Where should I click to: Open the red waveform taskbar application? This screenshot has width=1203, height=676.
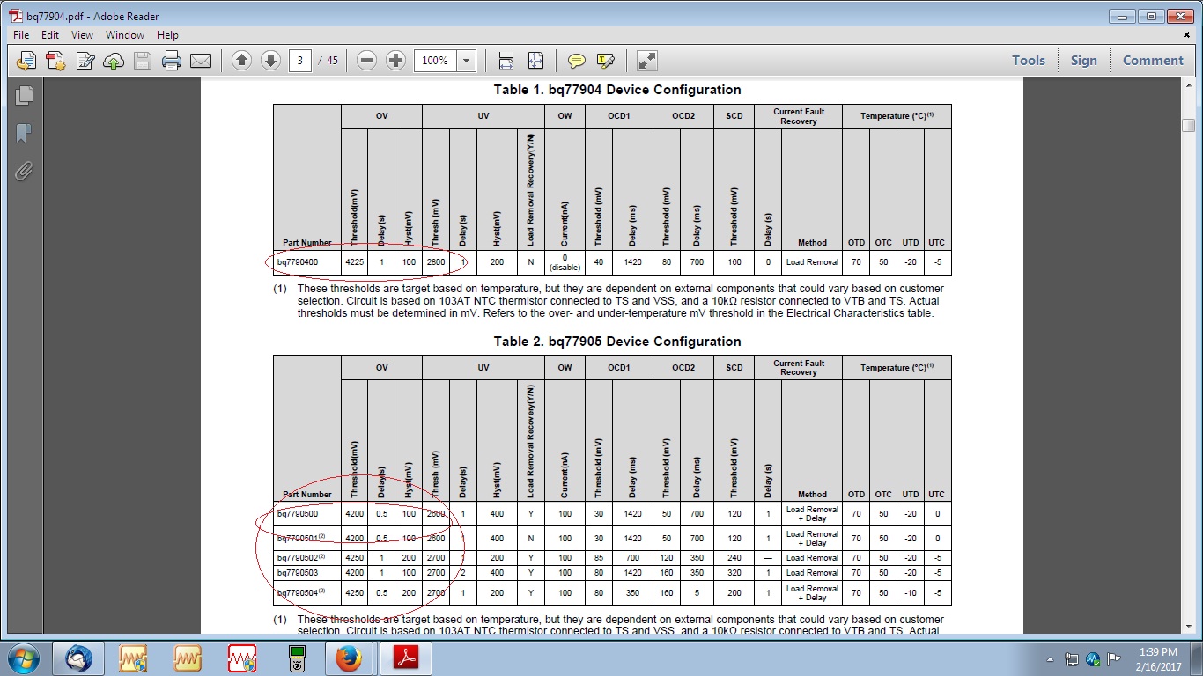pyautogui.click(x=242, y=658)
